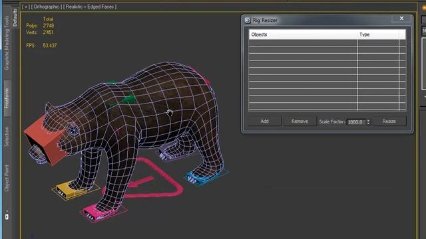
Task: Click the Rig Resizer title bar icon
Action: click(248, 21)
